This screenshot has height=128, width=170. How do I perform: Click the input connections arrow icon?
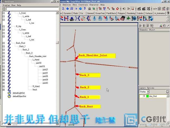coord(124,9)
